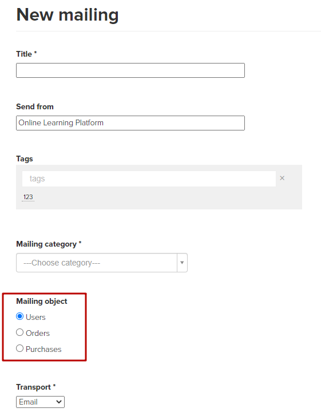Click the Purchases option label text
Screen dimensions: 321x412
43,349
